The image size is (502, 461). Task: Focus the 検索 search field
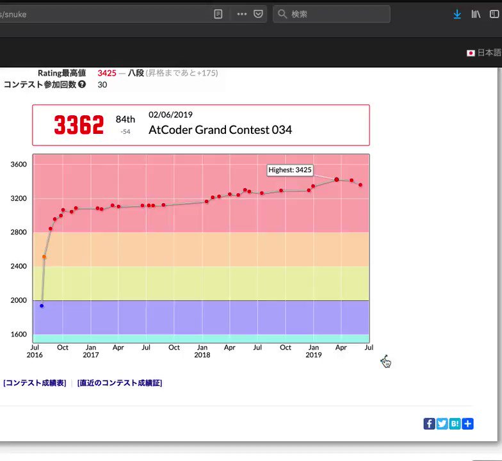click(332, 14)
